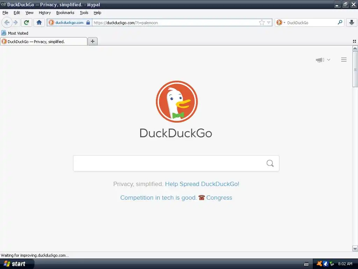Open the DuckDuckGo hamburger menu

(x=344, y=60)
